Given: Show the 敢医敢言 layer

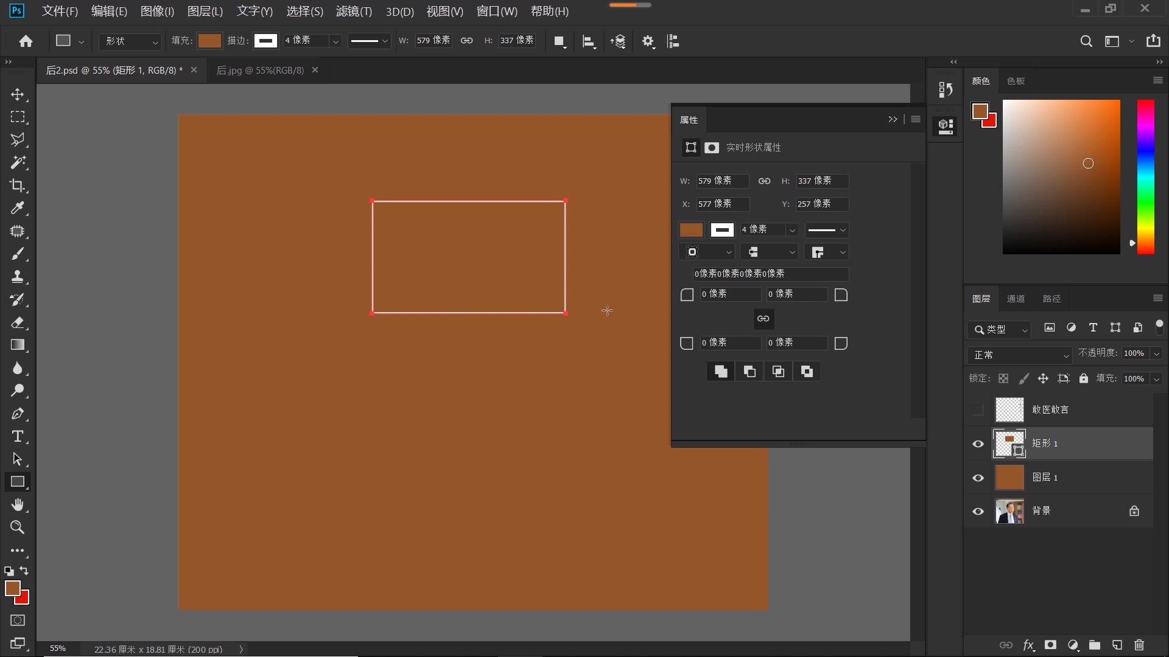Looking at the screenshot, I should click(978, 410).
